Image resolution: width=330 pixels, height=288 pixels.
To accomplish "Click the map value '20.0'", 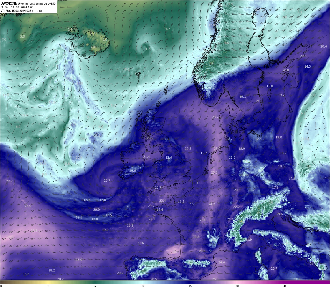I will point(96,210).
